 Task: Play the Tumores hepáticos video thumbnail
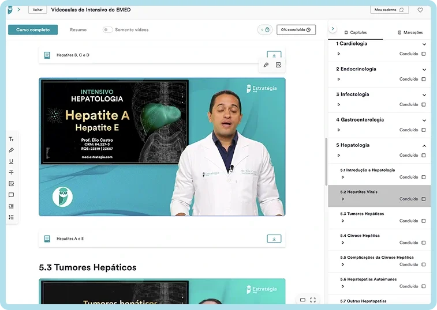(x=162, y=291)
